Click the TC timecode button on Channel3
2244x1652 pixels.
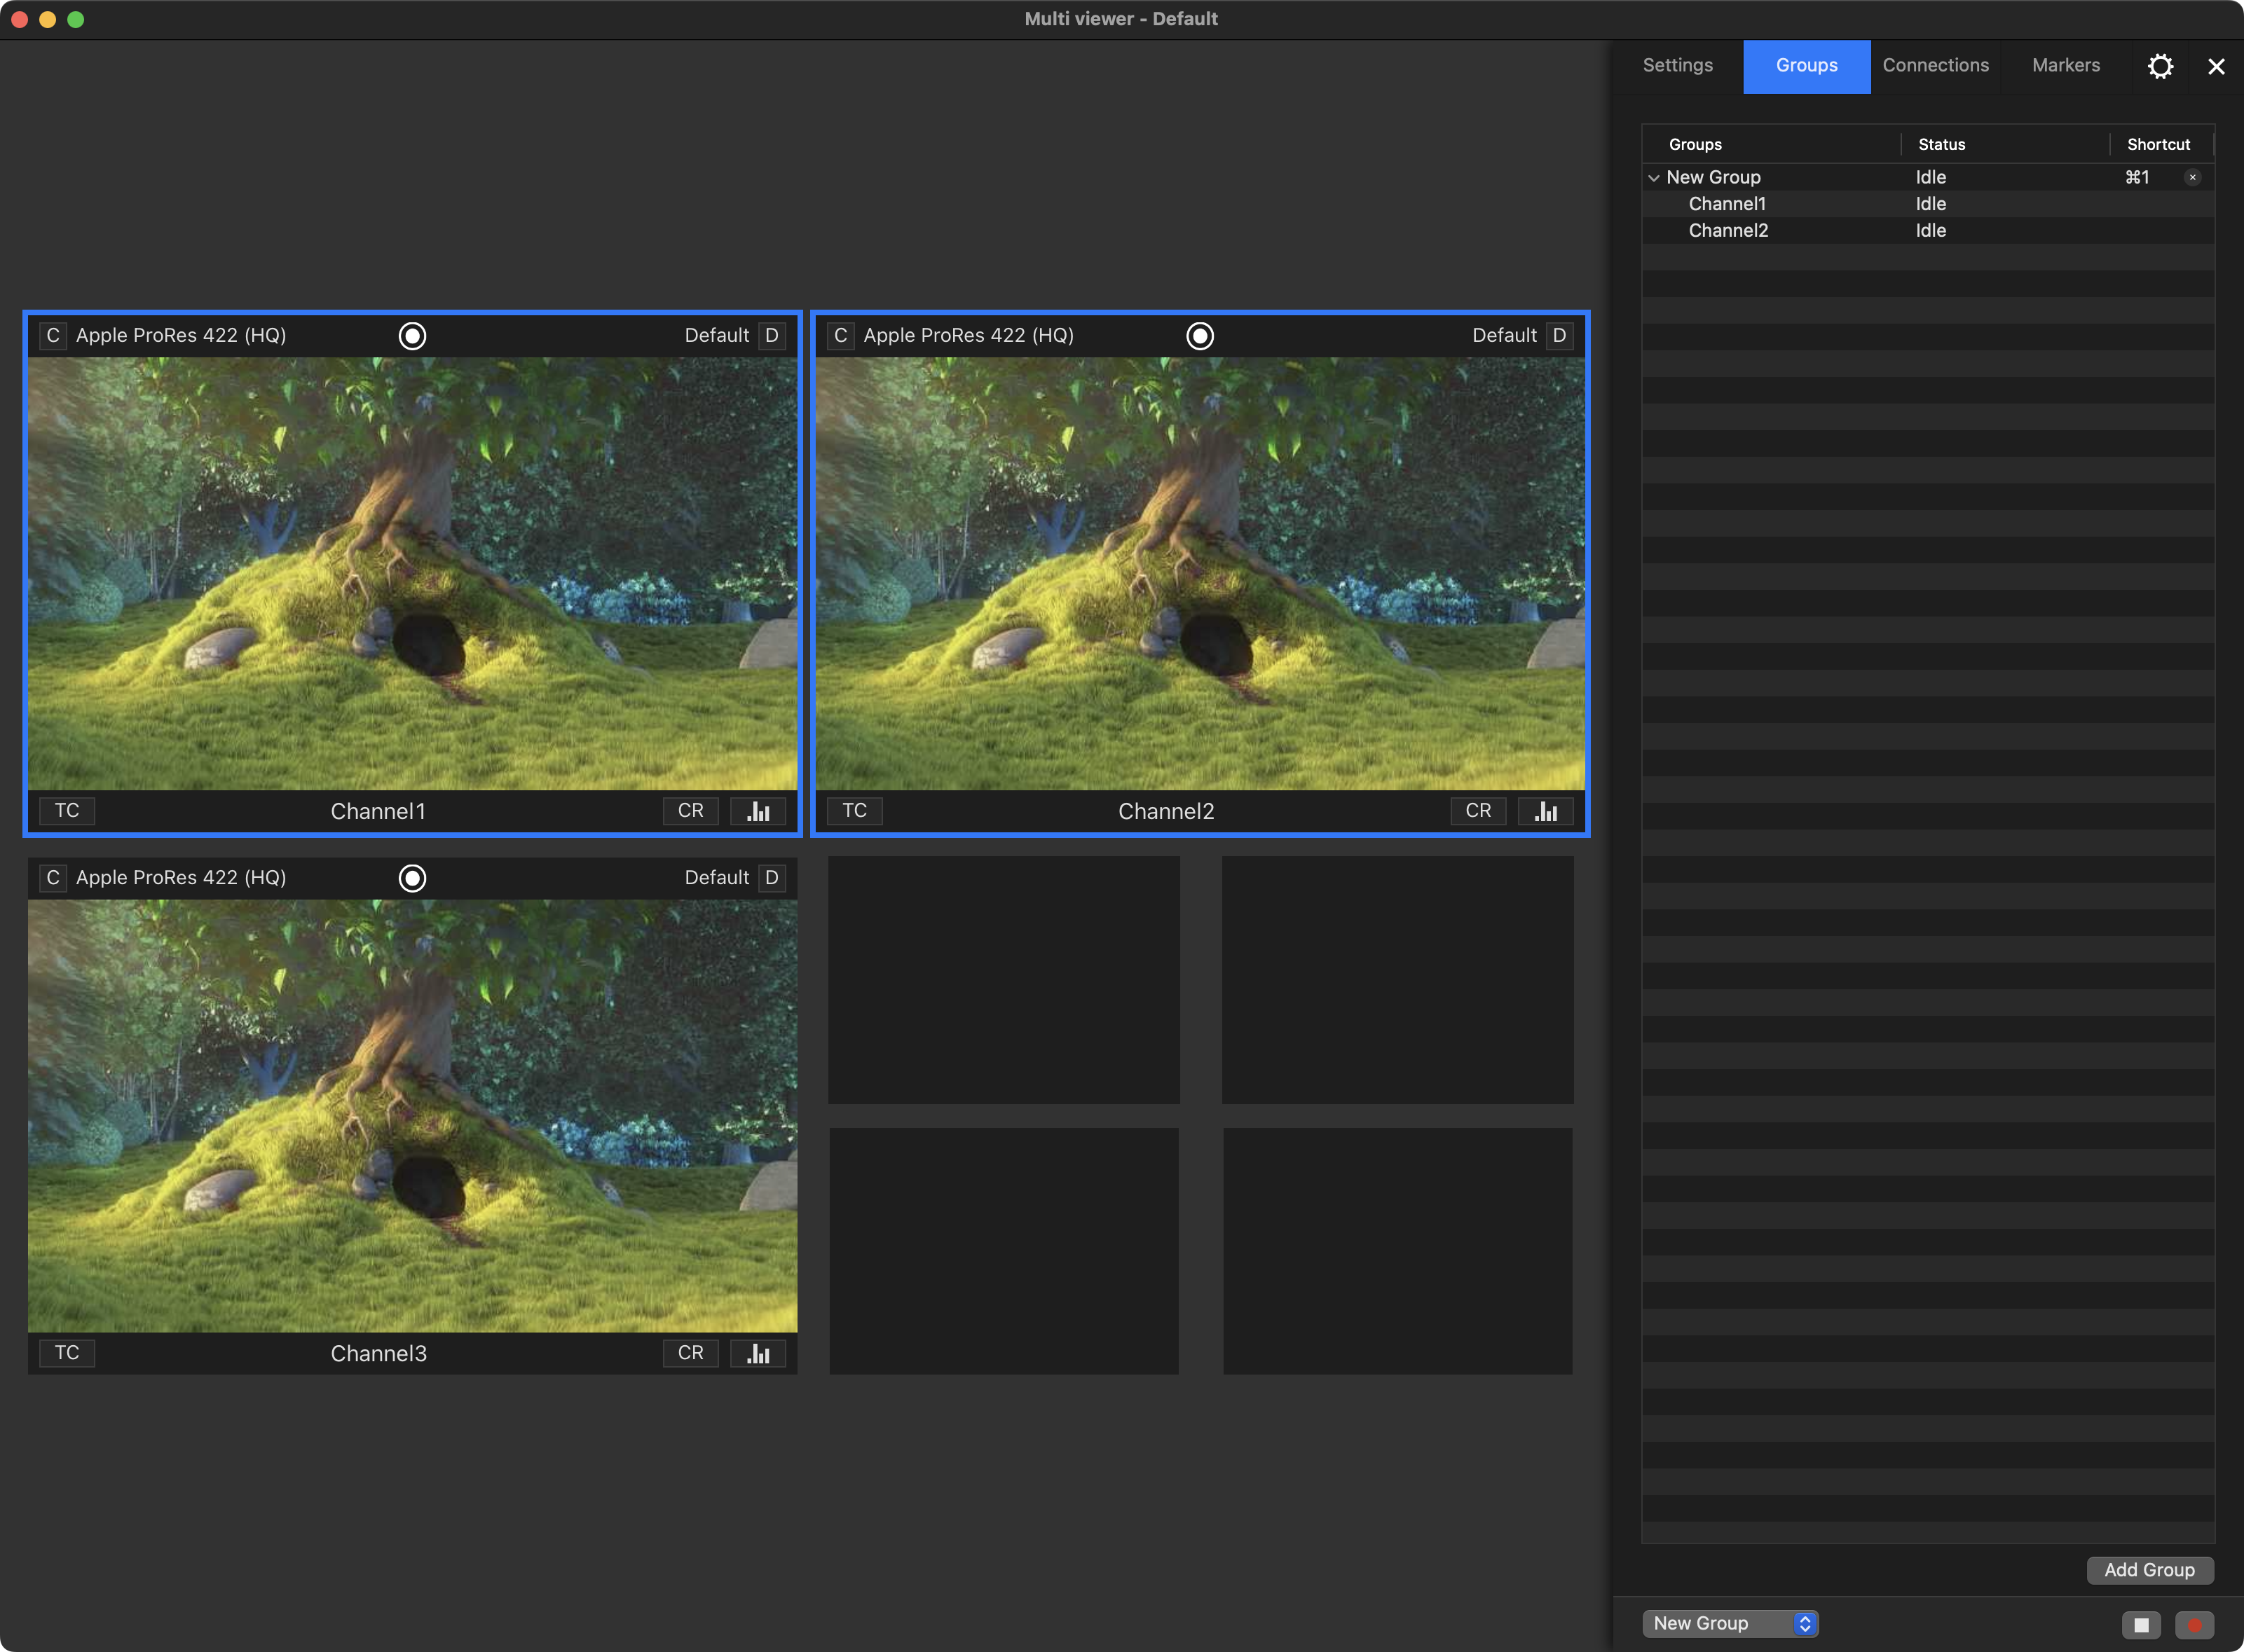coord(67,1353)
